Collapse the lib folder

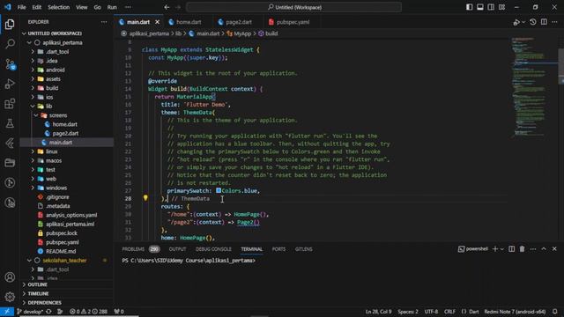coord(33,106)
